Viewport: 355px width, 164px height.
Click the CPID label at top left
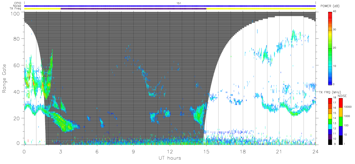click(x=17, y=3)
